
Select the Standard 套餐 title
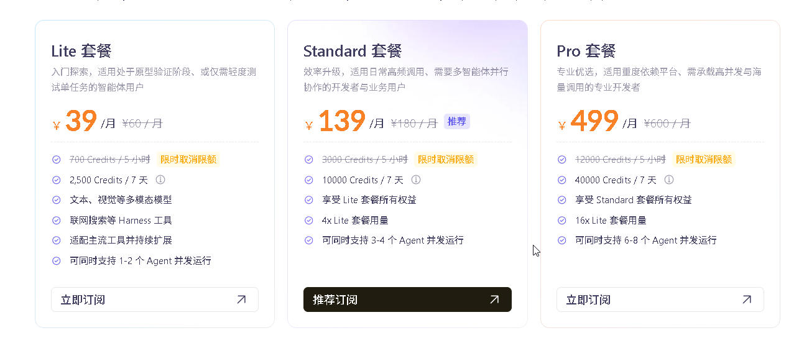pyautogui.click(x=353, y=51)
